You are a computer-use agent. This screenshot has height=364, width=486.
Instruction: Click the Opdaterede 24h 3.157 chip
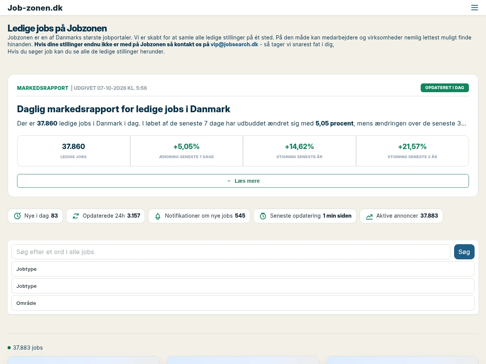coord(106,216)
